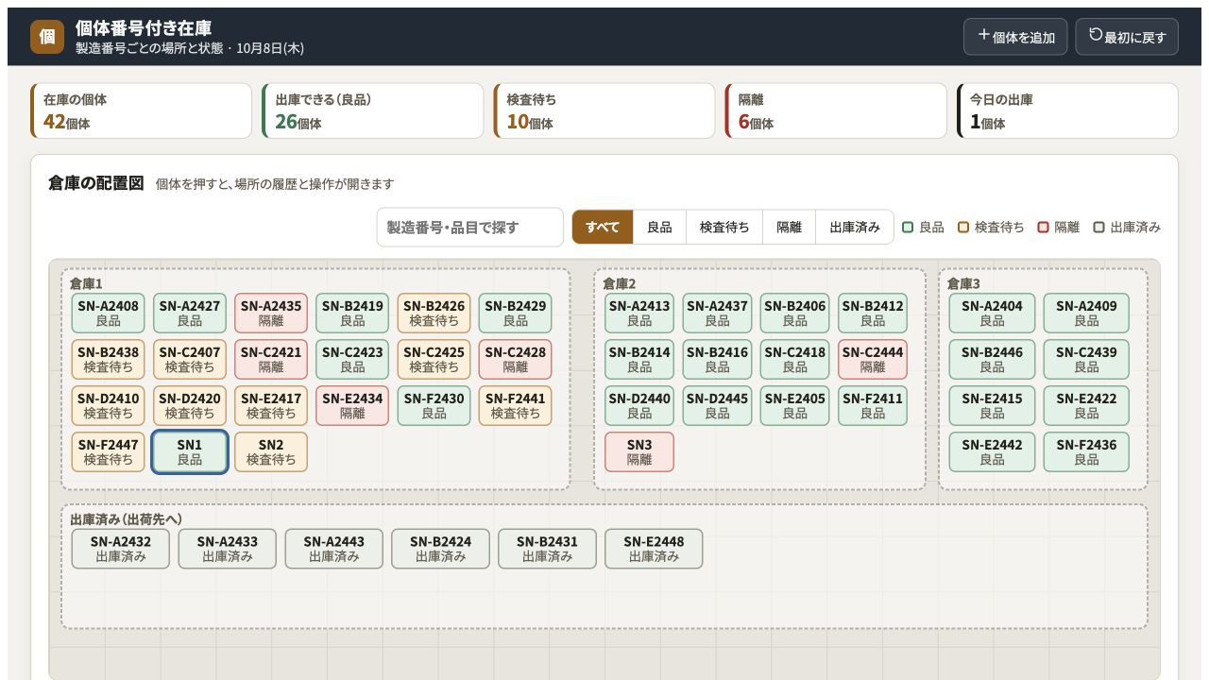Click the 検査待ち 10個体 summary card
Image resolution: width=1209 pixels, height=680 pixels.
[x=604, y=110]
